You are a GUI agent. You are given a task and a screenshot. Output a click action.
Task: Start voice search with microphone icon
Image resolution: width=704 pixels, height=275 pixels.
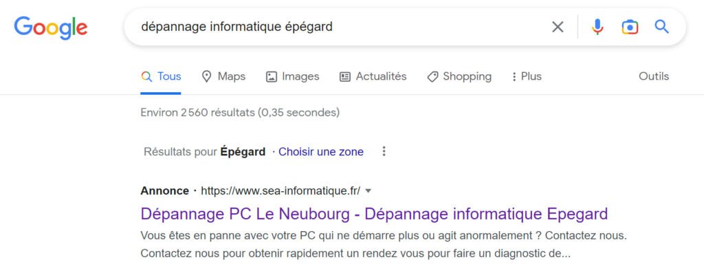click(597, 27)
